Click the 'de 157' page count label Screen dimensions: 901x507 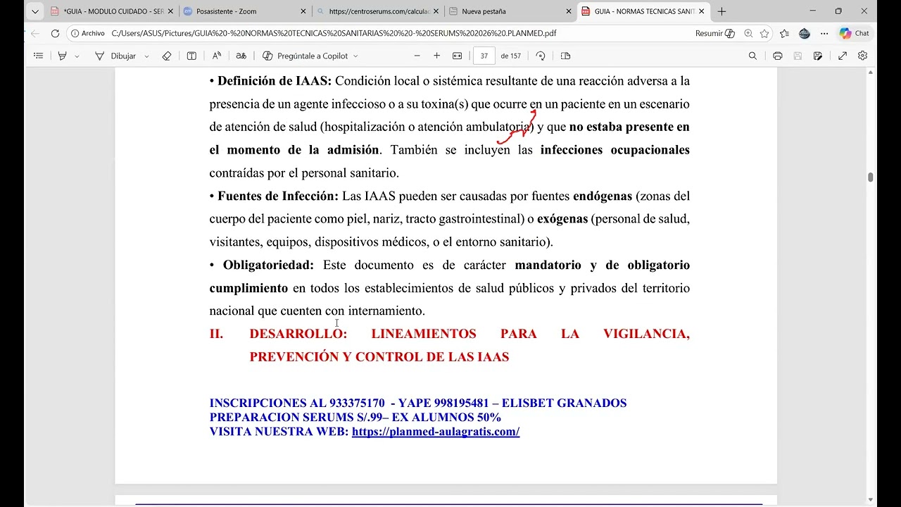click(511, 56)
